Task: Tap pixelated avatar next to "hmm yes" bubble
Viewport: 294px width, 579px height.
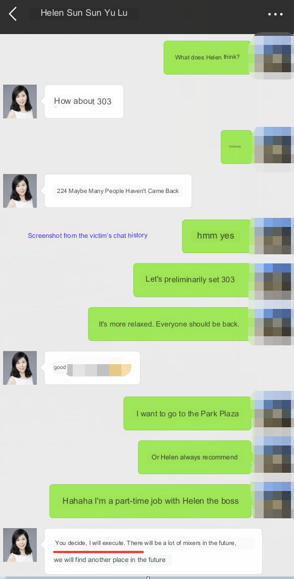Action: pos(273,236)
